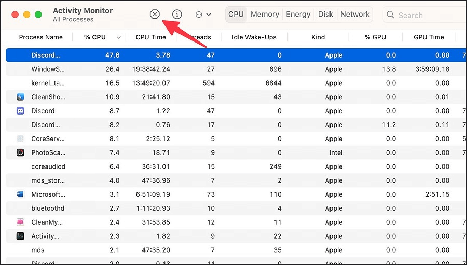Show the Network tab
The image size is (467, 265).
click(355, 15)
